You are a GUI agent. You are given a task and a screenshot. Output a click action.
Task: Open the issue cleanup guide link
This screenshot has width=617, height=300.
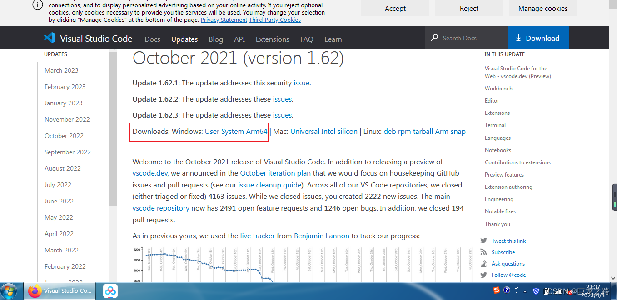tap(270, 185)
